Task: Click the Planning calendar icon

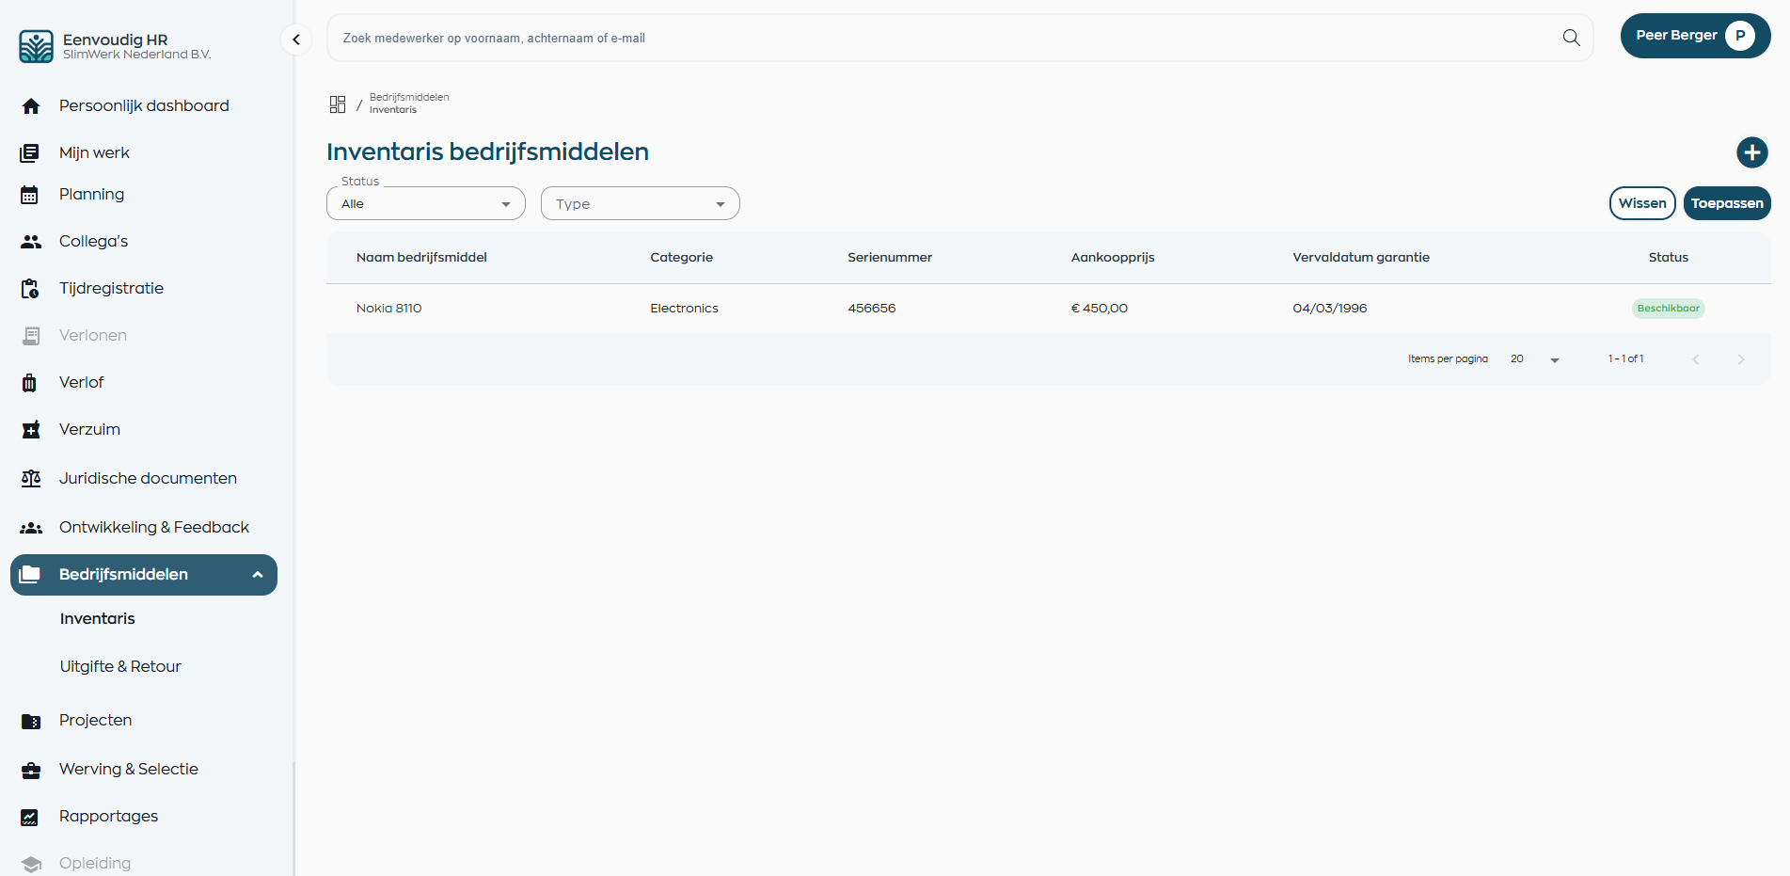Action: (x=30, y=195)
